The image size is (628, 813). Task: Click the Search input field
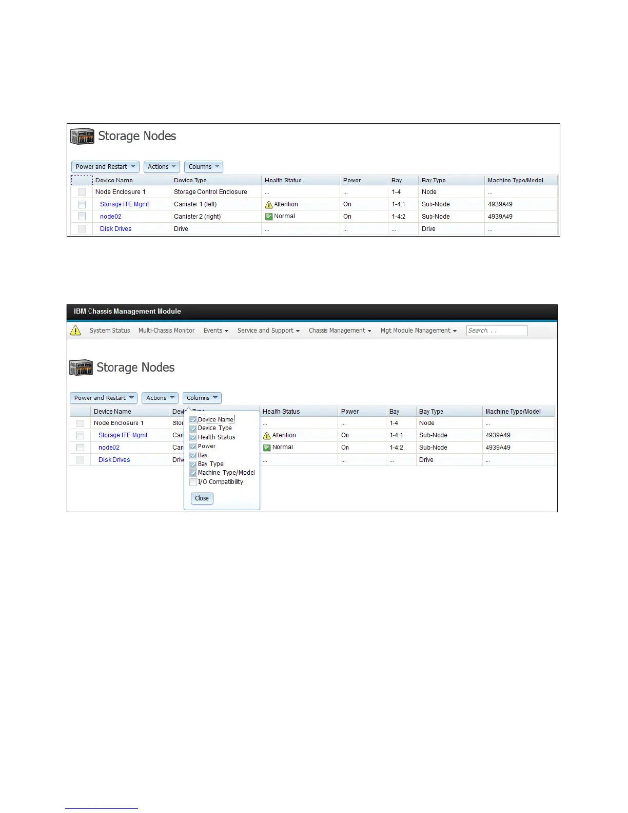click(x=497, y=331)
